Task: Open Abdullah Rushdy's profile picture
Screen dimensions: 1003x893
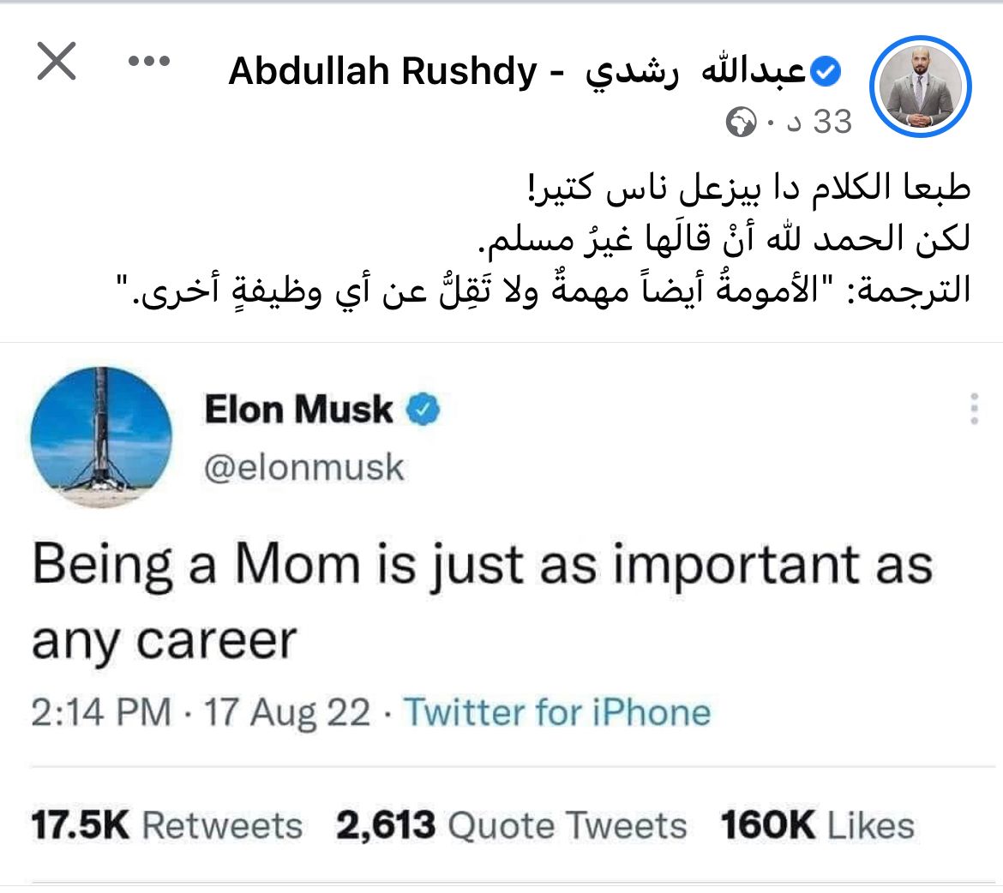Action: [x=920, y=87]
